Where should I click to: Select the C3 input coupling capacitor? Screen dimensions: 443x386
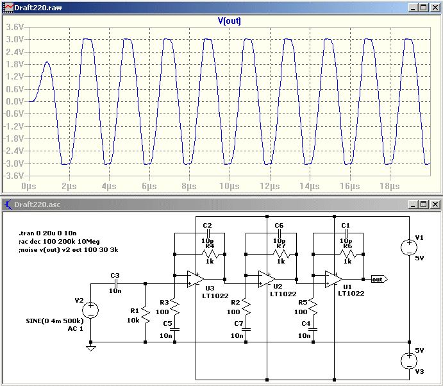click(x=115, y=283)
